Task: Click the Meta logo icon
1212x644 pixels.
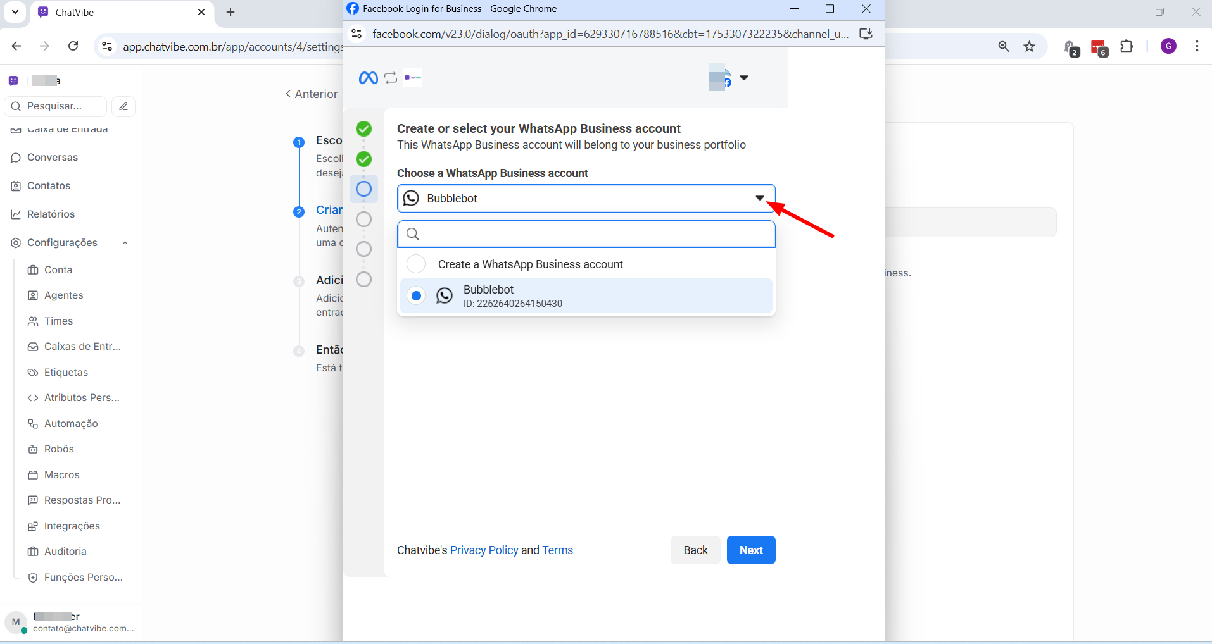Action: tap(368, 78)
